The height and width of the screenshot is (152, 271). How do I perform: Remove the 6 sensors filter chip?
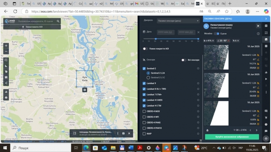(238, 41)
